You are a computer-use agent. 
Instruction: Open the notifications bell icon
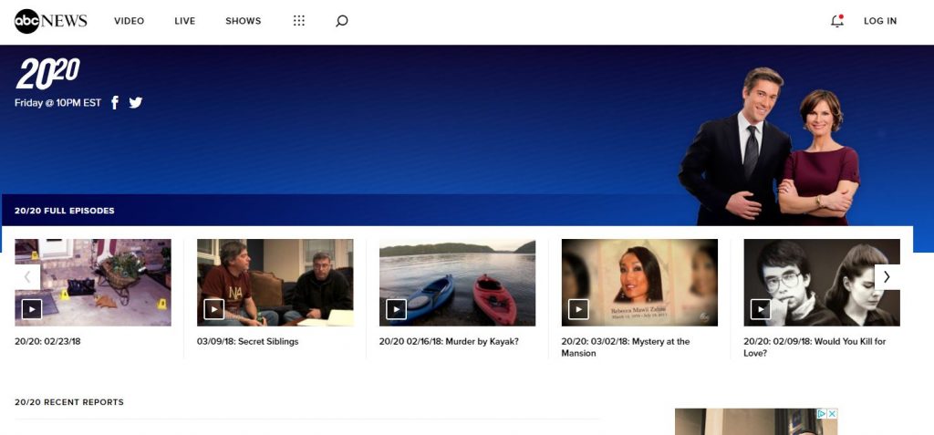point(837,21)
